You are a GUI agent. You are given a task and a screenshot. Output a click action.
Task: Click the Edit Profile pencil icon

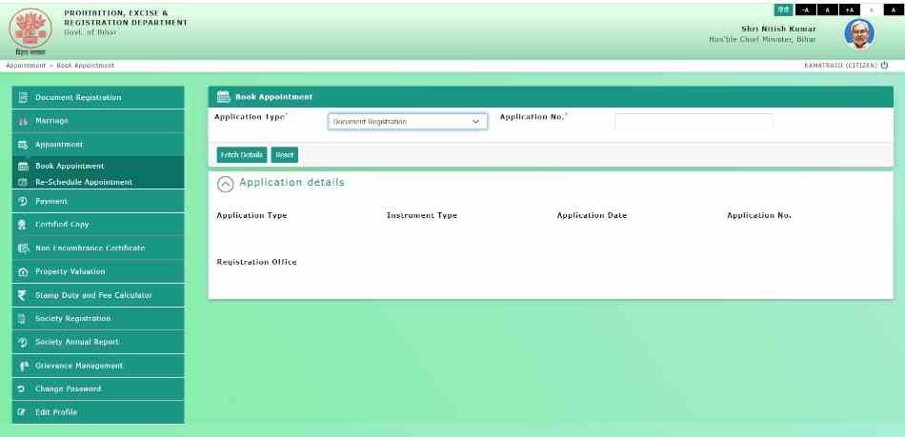click(x=21, y=412)
